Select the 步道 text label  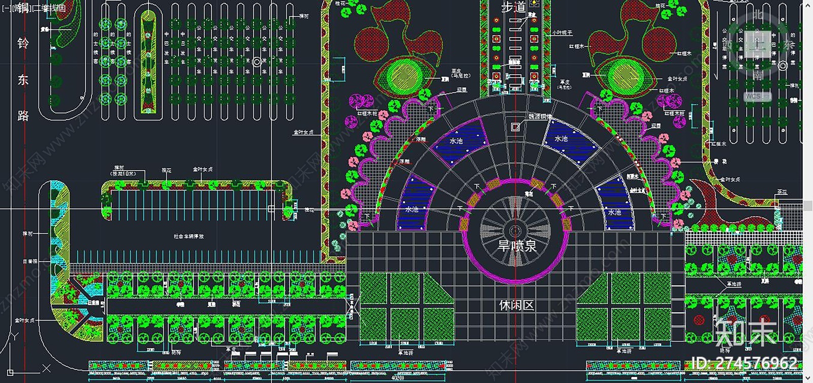tap(514, 7)
